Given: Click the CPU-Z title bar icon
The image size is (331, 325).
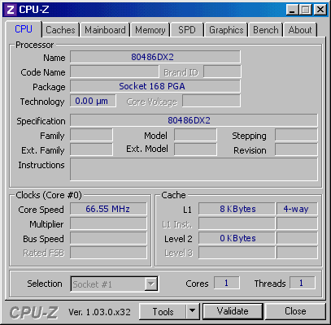Looking at the screenshot, I should point(11,10).
